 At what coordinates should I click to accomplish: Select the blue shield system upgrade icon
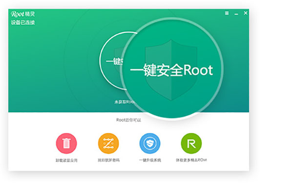[150, 143]
